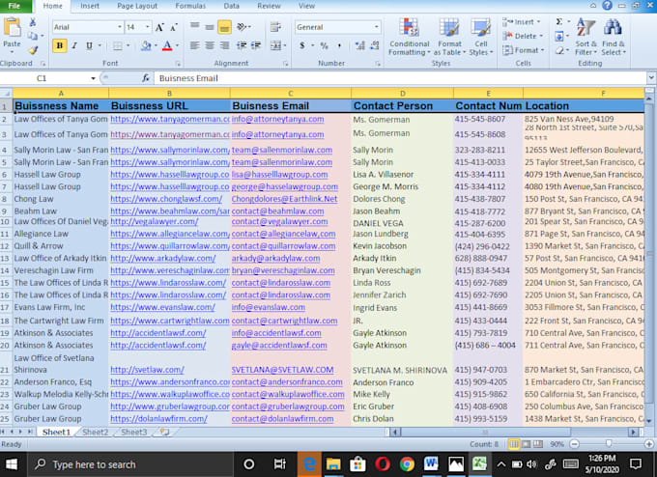
Task: Apply Percent Style format
Action: (324, 45)
